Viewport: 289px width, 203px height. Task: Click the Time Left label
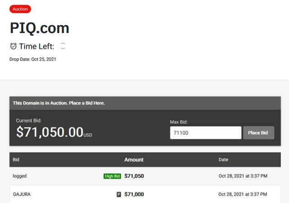[x=37, y=46]
